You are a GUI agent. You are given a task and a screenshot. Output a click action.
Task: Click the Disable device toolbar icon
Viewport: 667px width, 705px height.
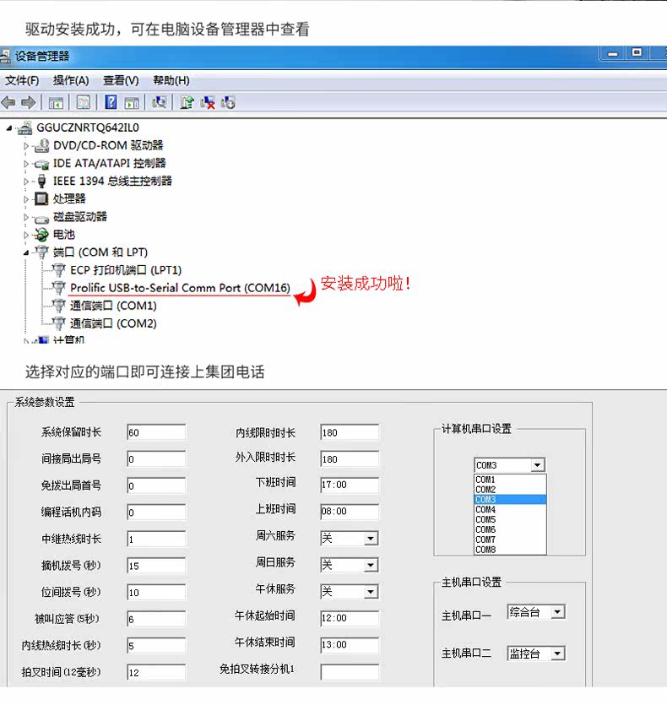tap(228, 102)
